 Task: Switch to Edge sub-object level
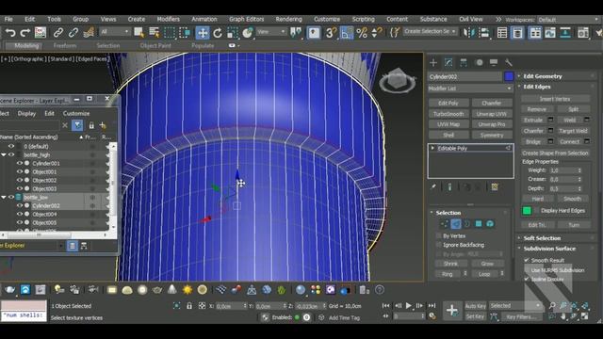pyautogui.click(x=456, y=224)
